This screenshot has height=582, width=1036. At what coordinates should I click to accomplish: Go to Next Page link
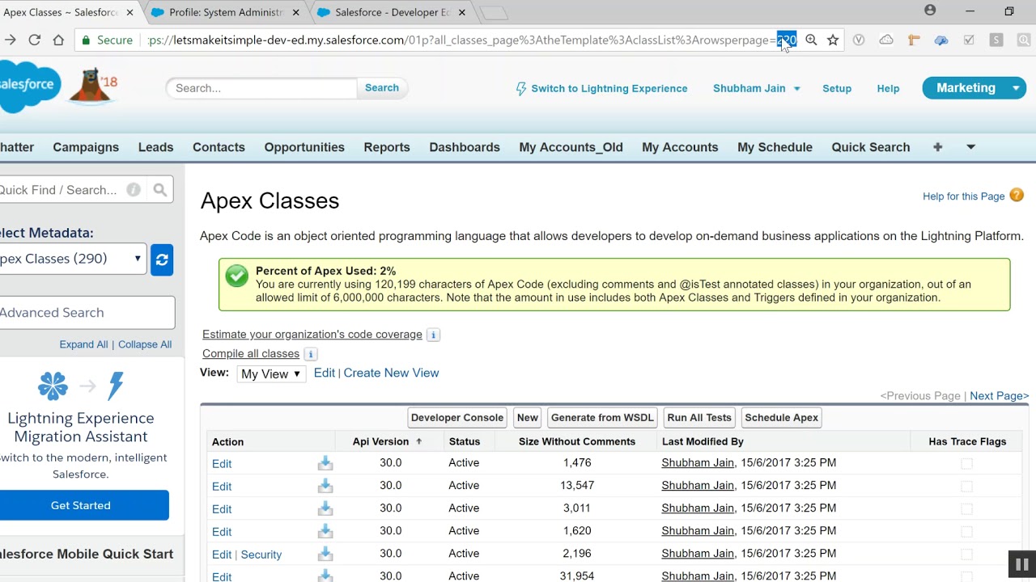point(999,396)
